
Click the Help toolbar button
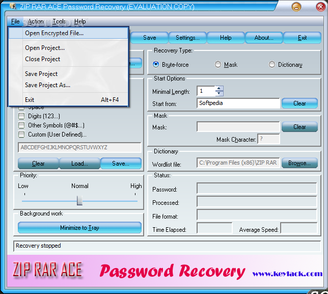(x=226, y=38)
